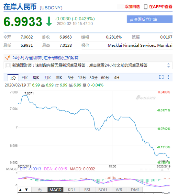
Task: Expand advisor news with scroll arrows
Action: 168,65
